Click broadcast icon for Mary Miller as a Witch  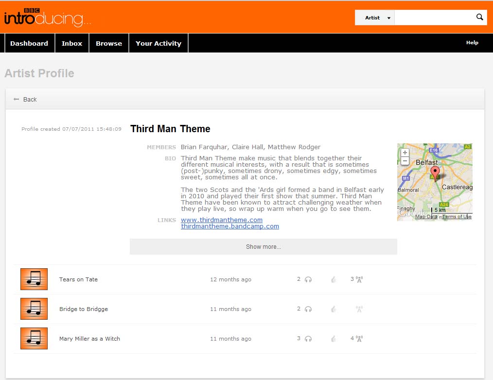(x=359, y=339)
